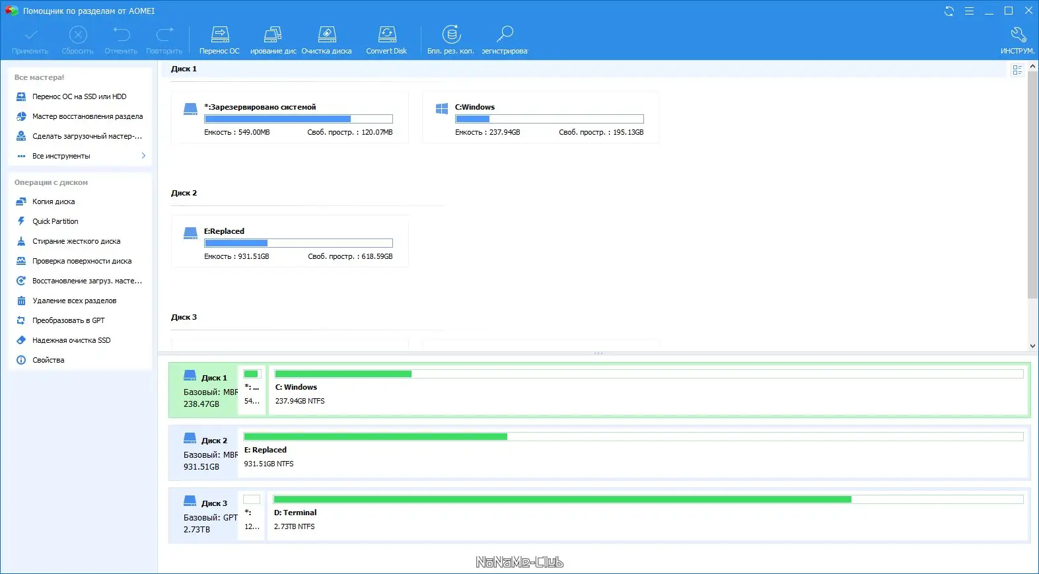Open the Wipe Disk (Очистка диска) tool
Image resolution: width=1039 pixels, height=574 pixels.
tap(327, 40)
